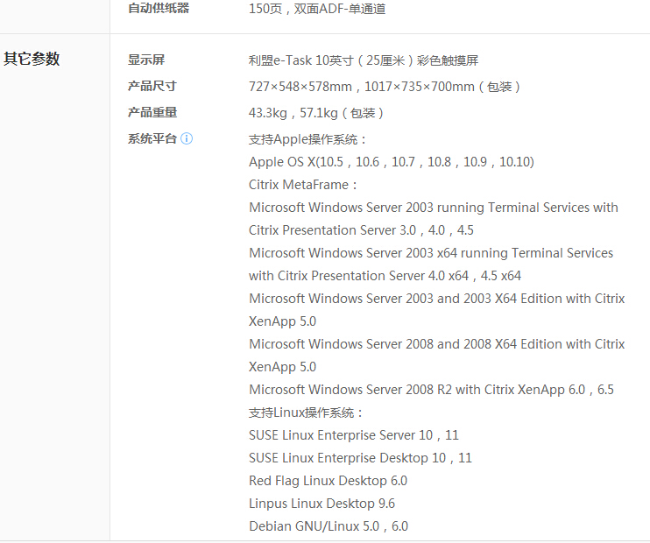Select the Windows Server 2008 and 2008 X64 Edition line
Image resolution: width=650 pixels, height=543 pixels.
click(437, 344)
